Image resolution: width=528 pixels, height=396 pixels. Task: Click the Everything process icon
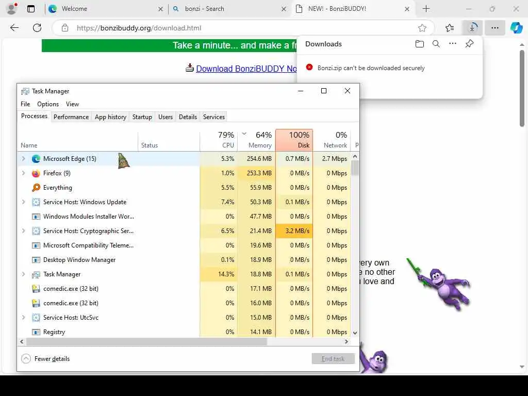pyautogui.click(x=36, y=188)
